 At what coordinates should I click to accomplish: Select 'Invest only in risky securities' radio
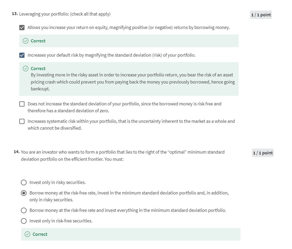24,182
